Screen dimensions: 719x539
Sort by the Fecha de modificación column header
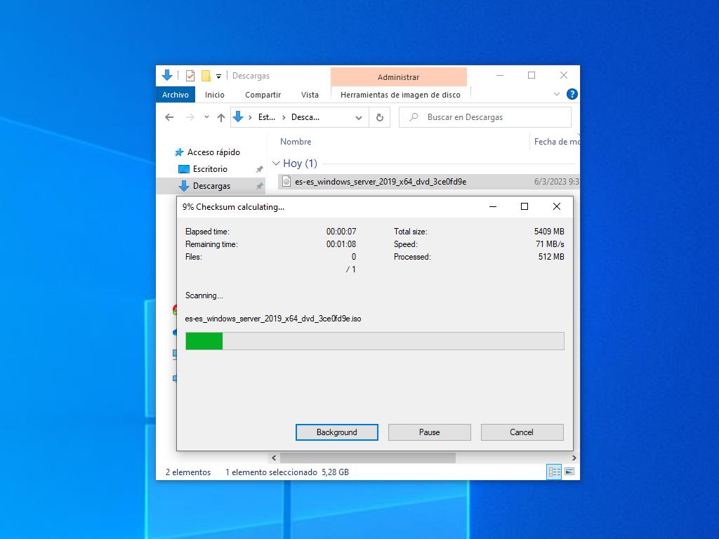(x=556, y=142)
